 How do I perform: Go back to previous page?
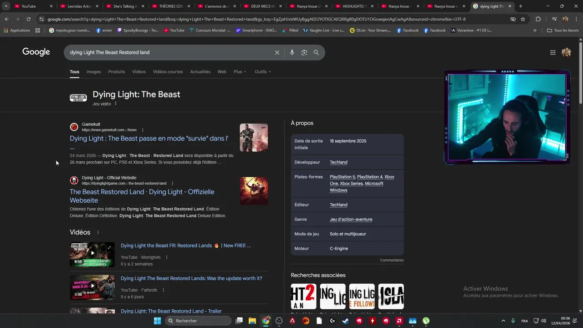tap(6, 19)
